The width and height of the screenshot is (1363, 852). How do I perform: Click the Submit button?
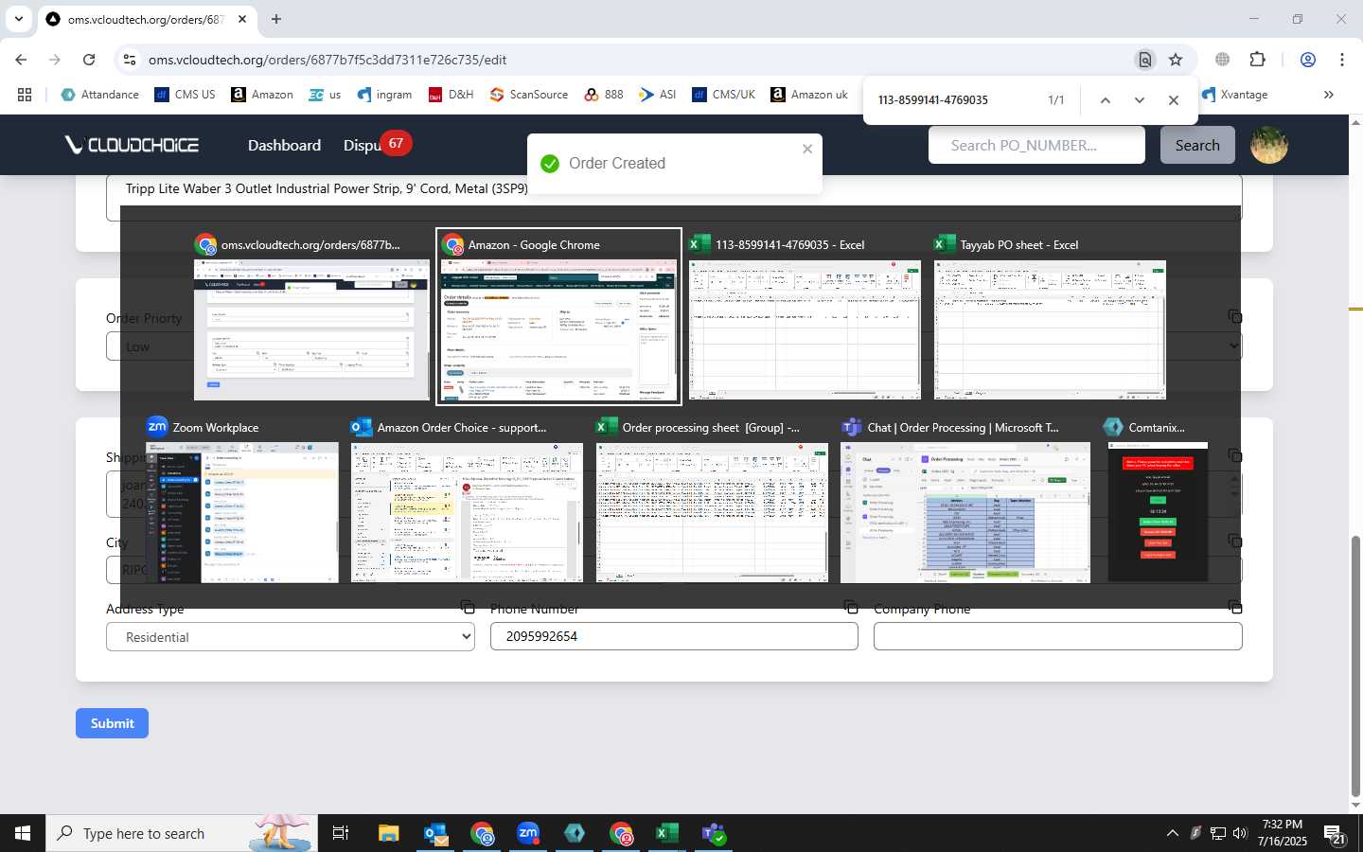(112, 723)
